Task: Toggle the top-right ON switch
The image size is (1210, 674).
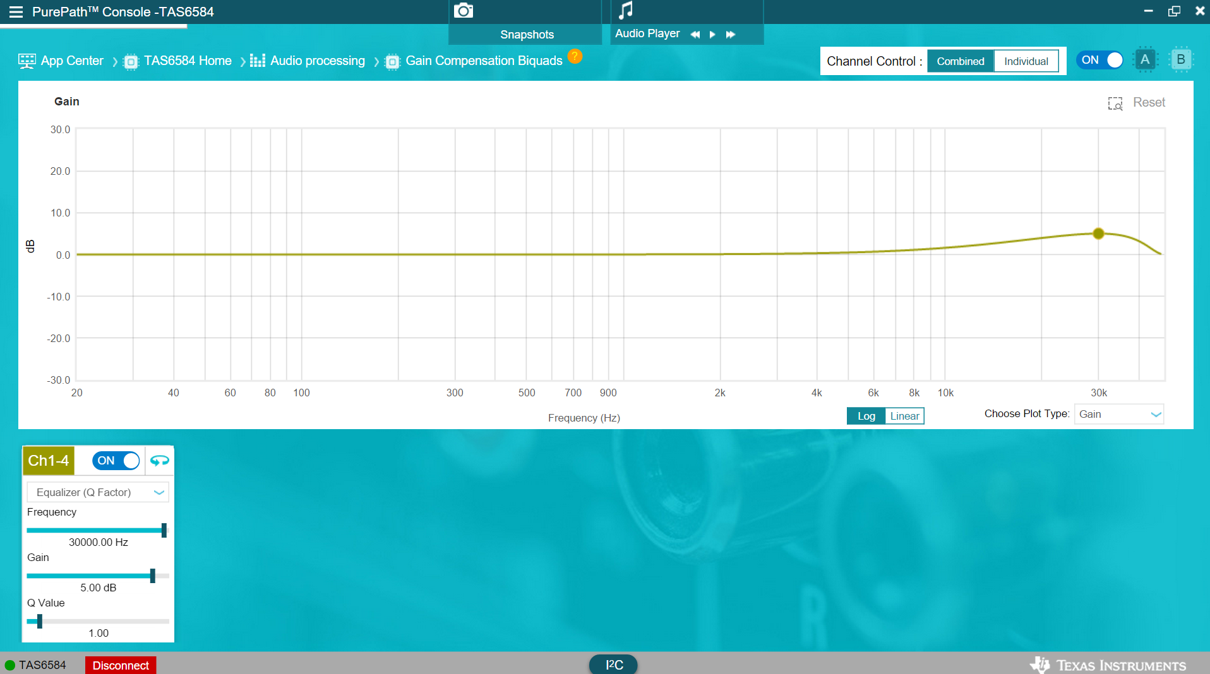Action: 1100,60
